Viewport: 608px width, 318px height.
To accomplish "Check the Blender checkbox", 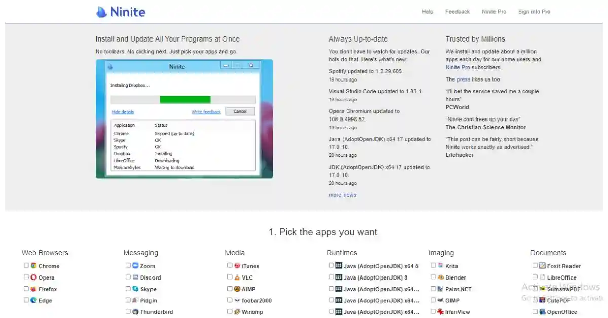I will (x=434, y=277).
